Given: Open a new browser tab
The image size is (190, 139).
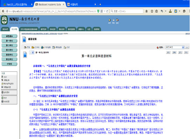Looking at the screenshot, I should tap(100, 5).
